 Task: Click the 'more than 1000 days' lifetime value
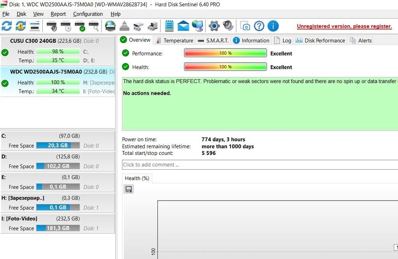tap(228, 146)
